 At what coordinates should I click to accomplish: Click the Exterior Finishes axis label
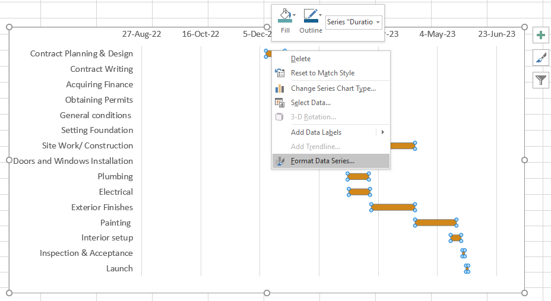click(102, 208)
